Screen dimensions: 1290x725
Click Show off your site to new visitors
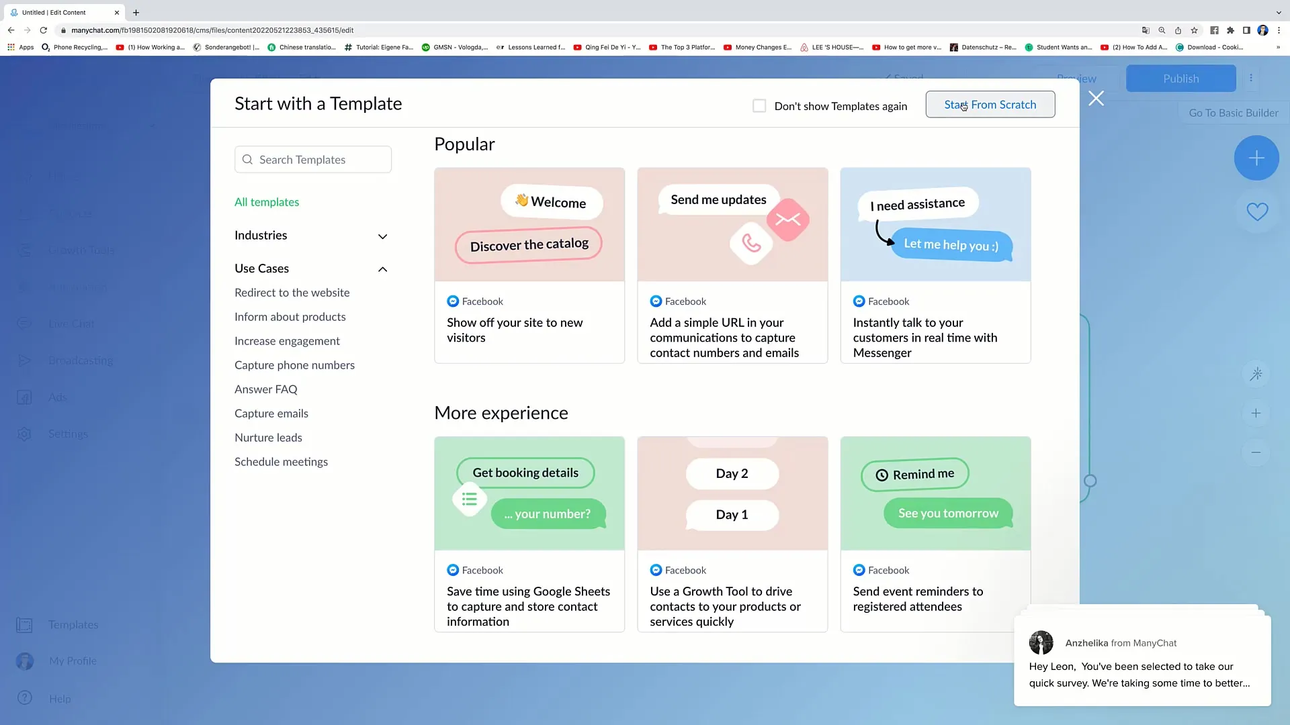click(x=515, y=330)
